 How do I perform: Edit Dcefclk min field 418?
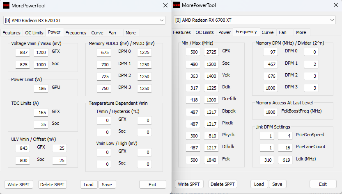(193, 100)
